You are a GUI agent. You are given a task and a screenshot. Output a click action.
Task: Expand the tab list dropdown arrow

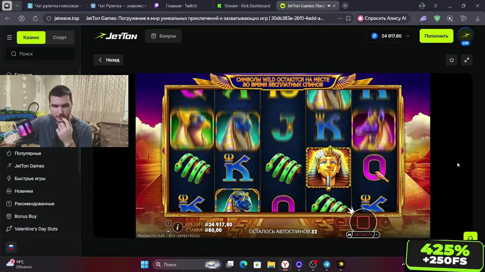tap(17, 6)
